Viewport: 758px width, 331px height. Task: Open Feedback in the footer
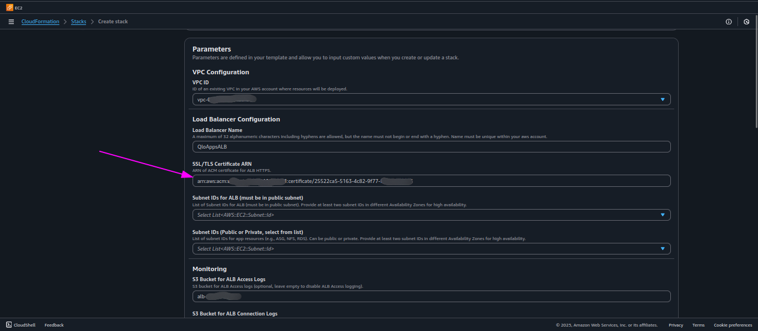pos(54,325)
